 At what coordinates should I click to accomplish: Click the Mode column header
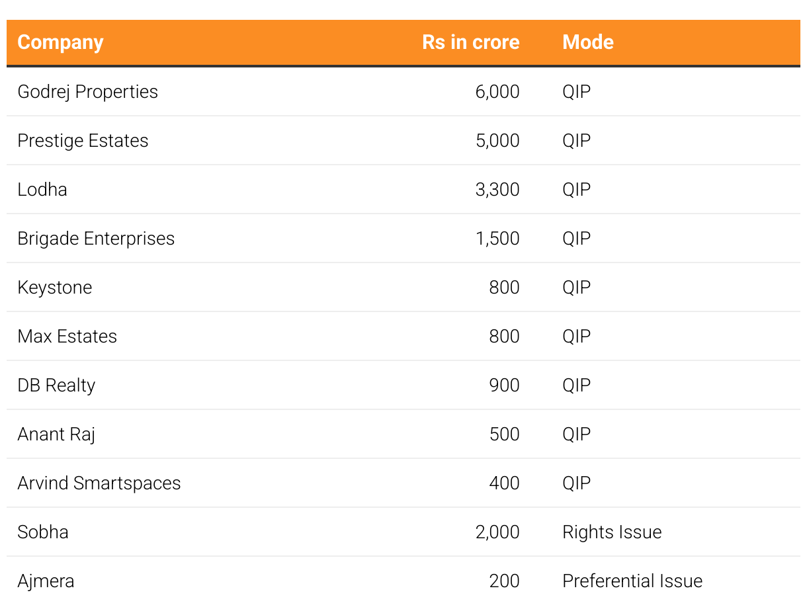(587, 42)
